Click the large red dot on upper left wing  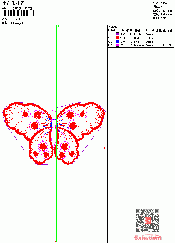click(38, 115)
